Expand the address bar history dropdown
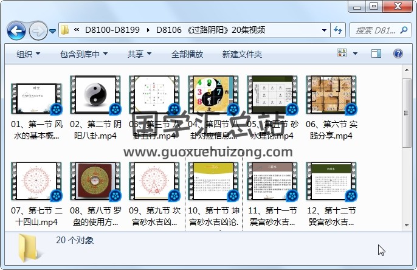 coord(324,30)
